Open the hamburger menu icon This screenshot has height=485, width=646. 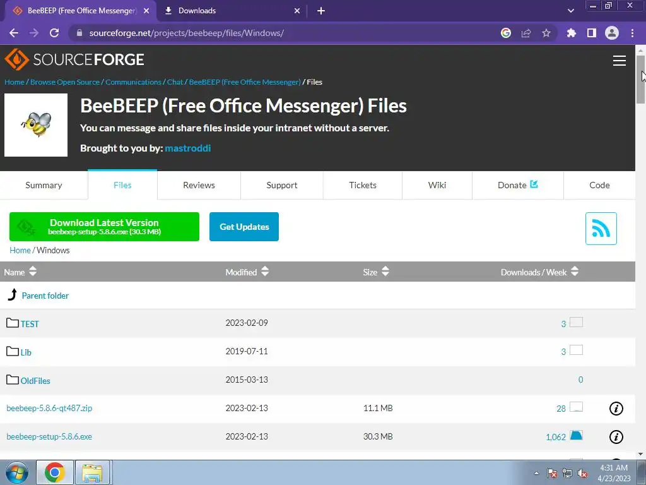(620, 61)
